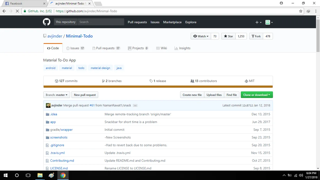
Task: Click the android topic tag
Action: (50, 68)
